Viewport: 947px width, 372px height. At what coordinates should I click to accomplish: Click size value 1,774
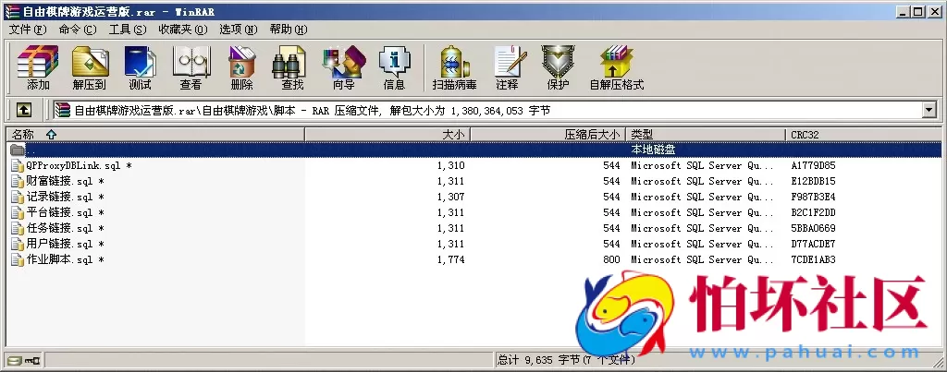[450, 259]
